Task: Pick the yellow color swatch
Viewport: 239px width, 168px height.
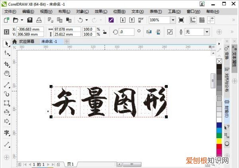Action: [219, 141]
